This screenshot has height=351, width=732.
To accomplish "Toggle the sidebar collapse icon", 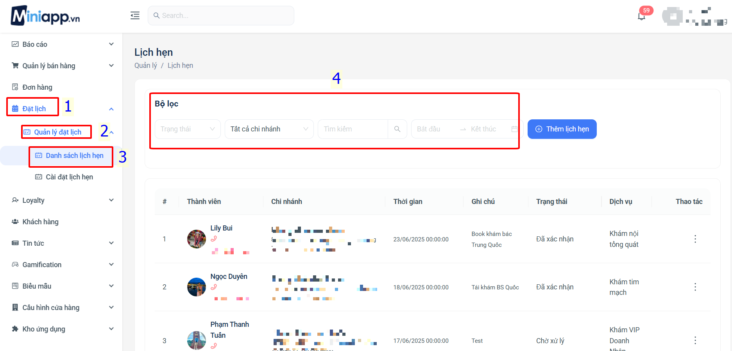I will [x=135, y=16].
